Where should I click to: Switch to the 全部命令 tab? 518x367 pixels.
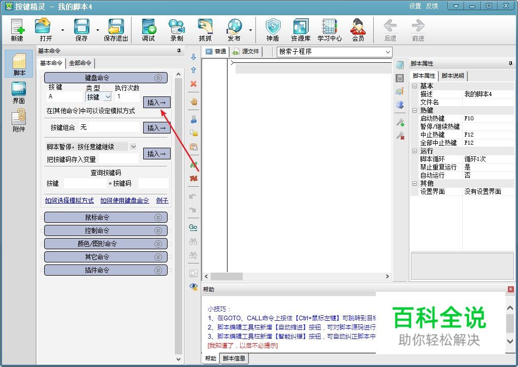pos(80,63)
